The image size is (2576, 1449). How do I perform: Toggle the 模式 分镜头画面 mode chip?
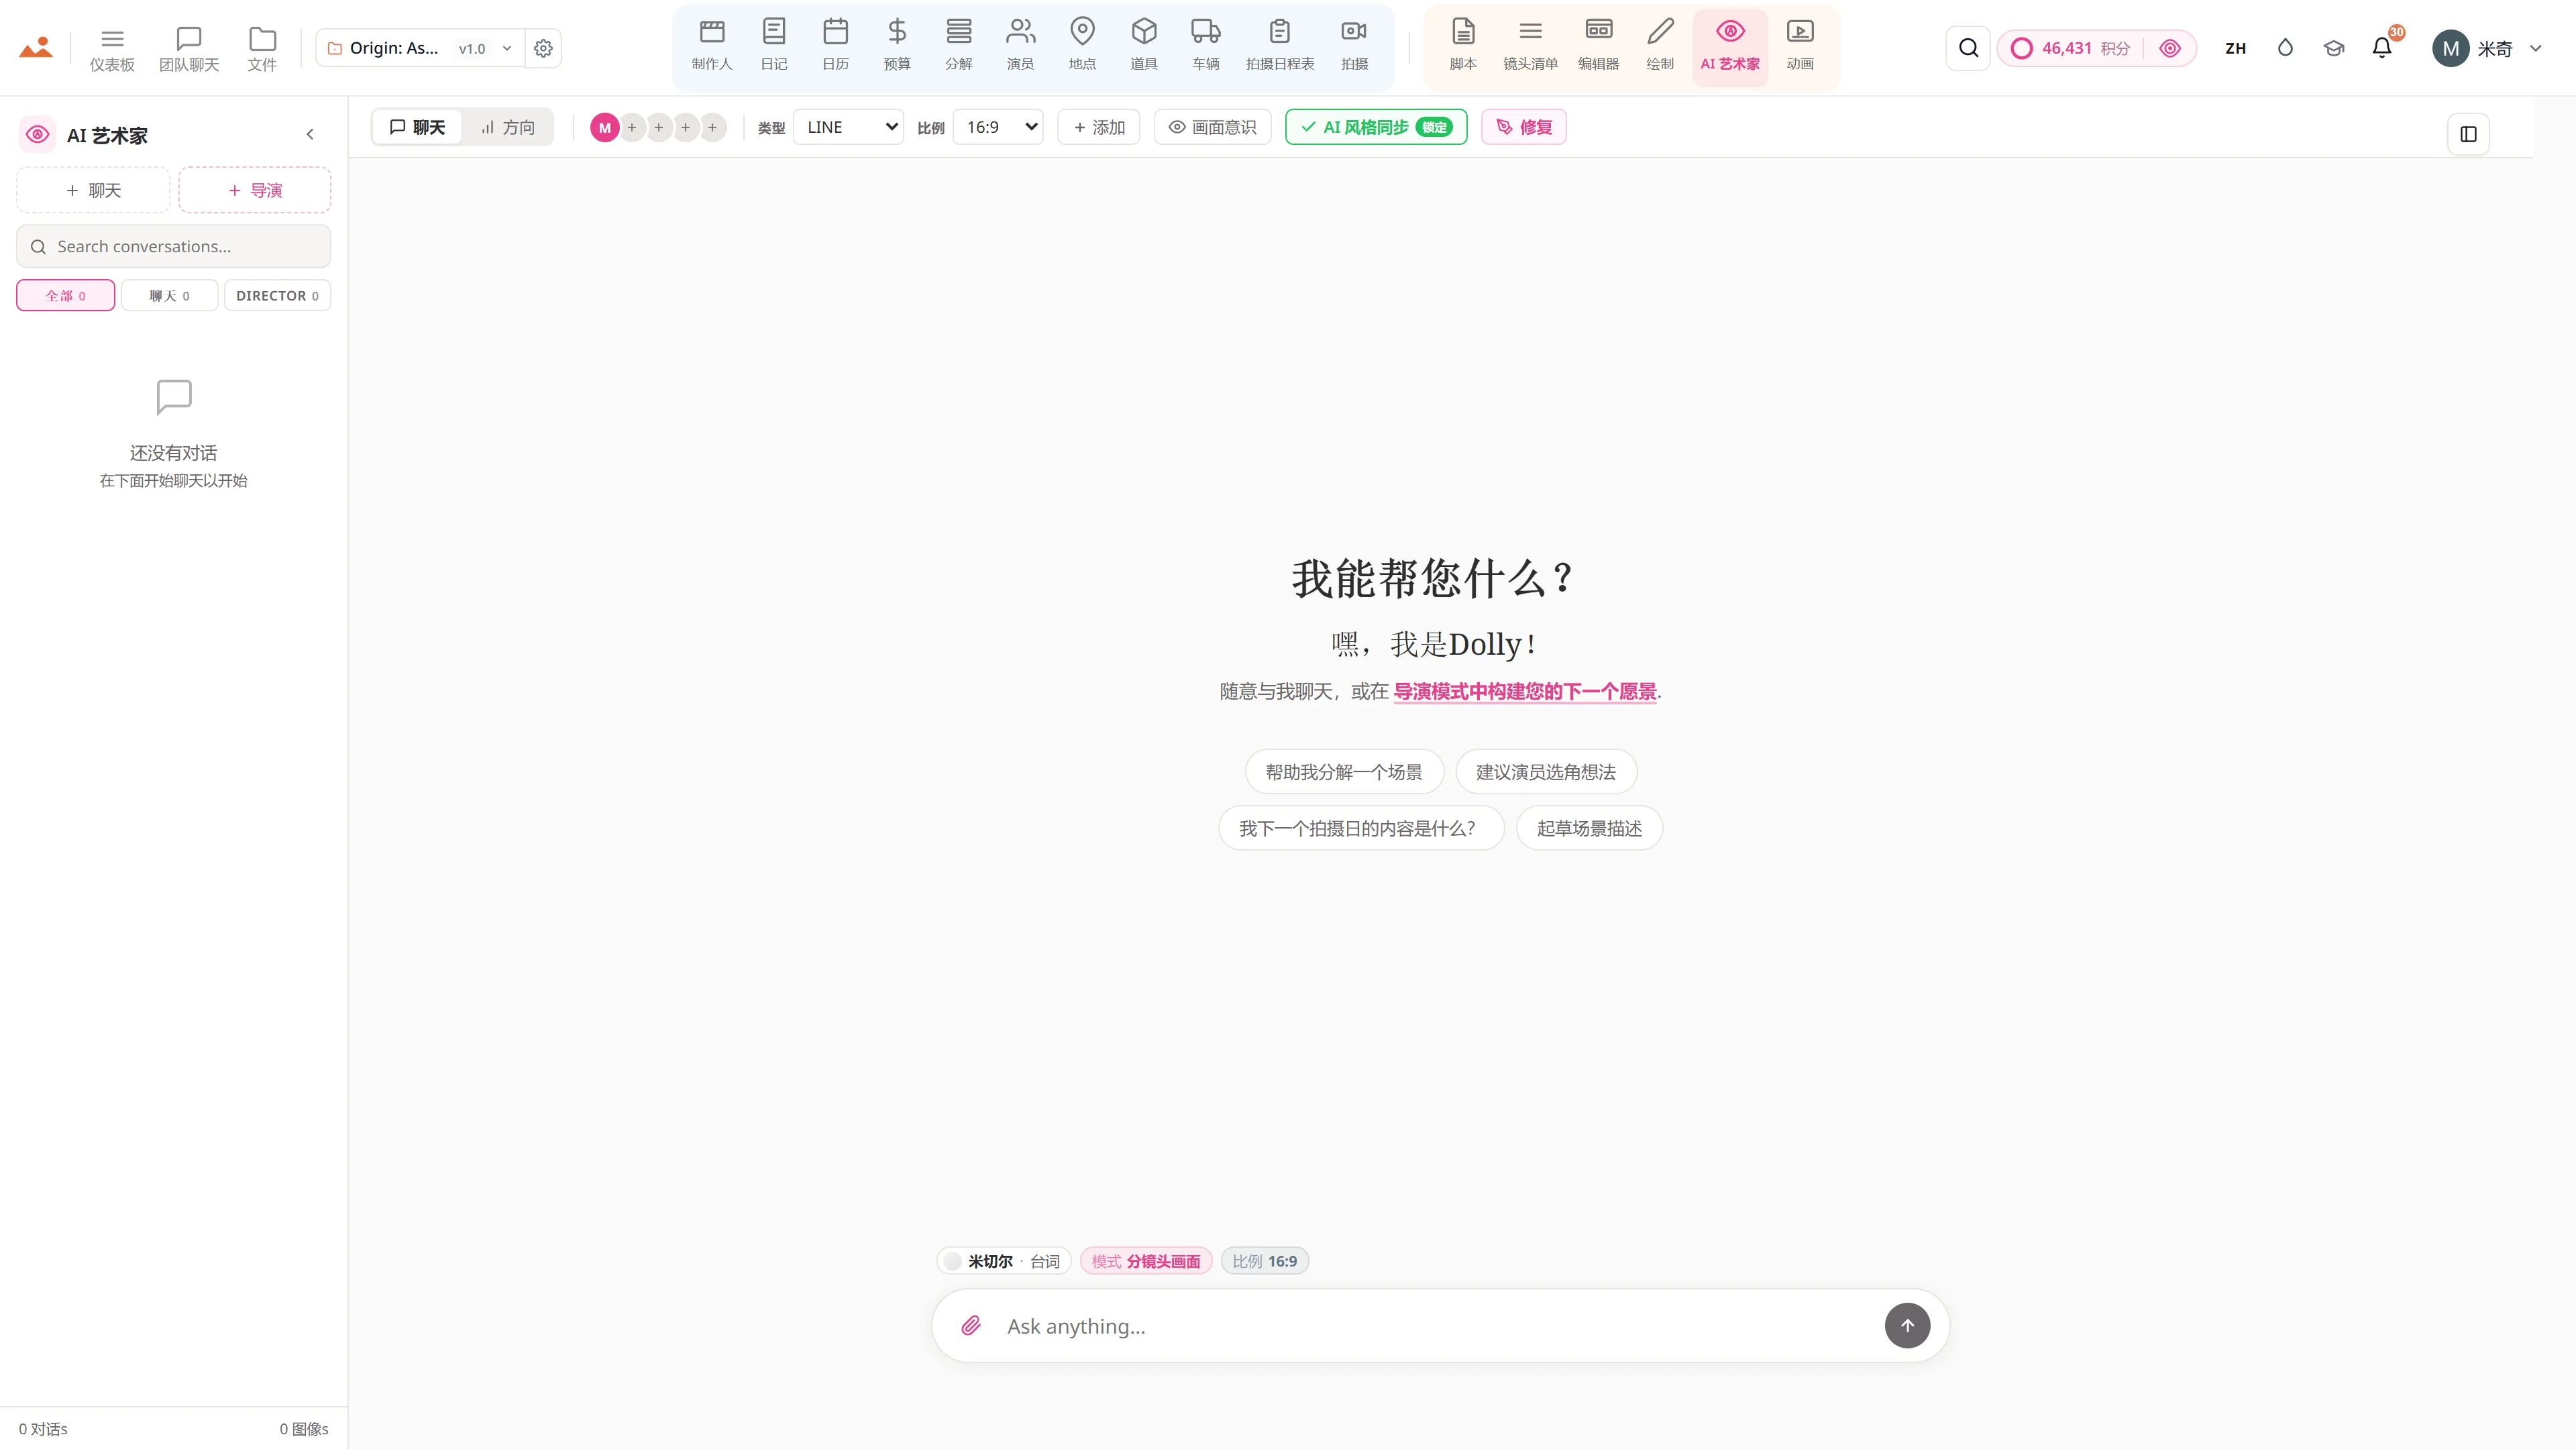click(1146, 1261)
